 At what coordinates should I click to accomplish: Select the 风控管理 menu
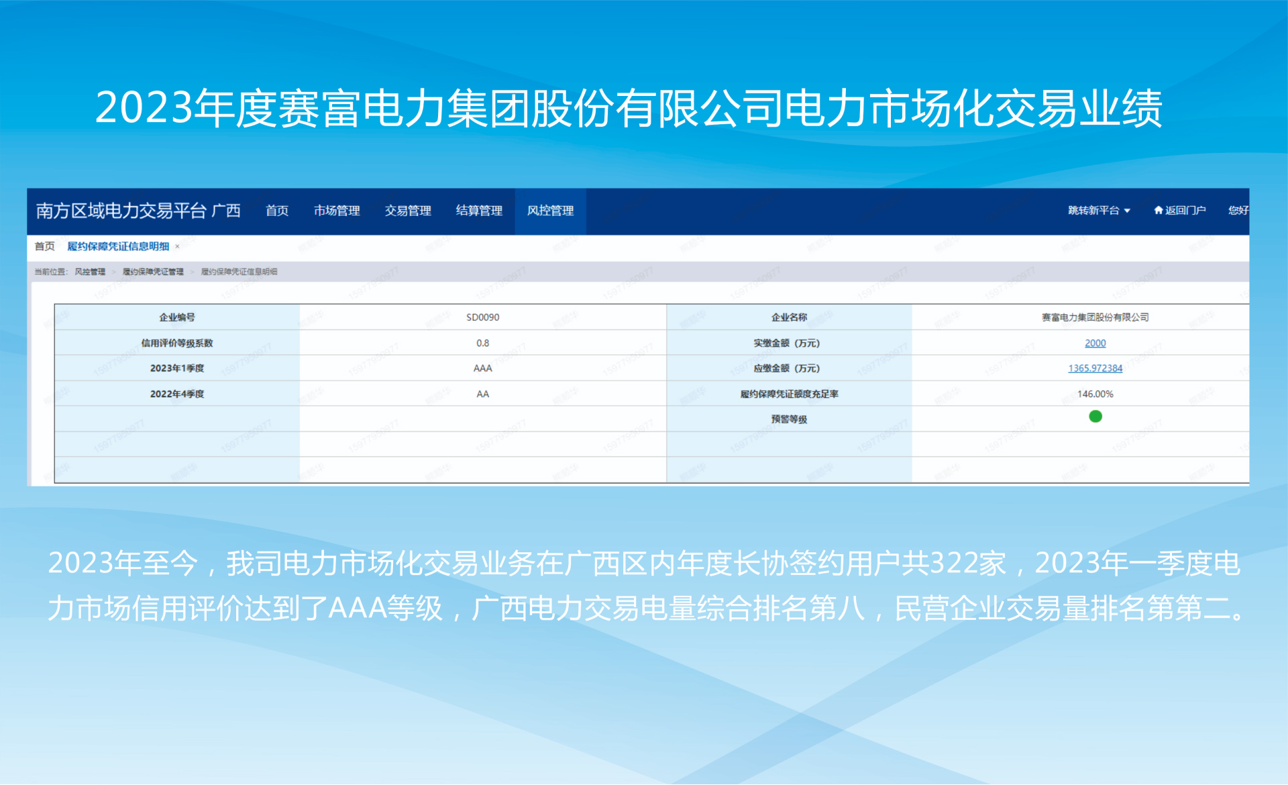550,211
